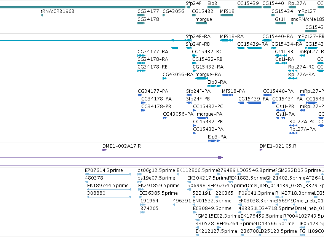
Task: Click the Sfp24F-PA protein label
Action: [198, 91]
